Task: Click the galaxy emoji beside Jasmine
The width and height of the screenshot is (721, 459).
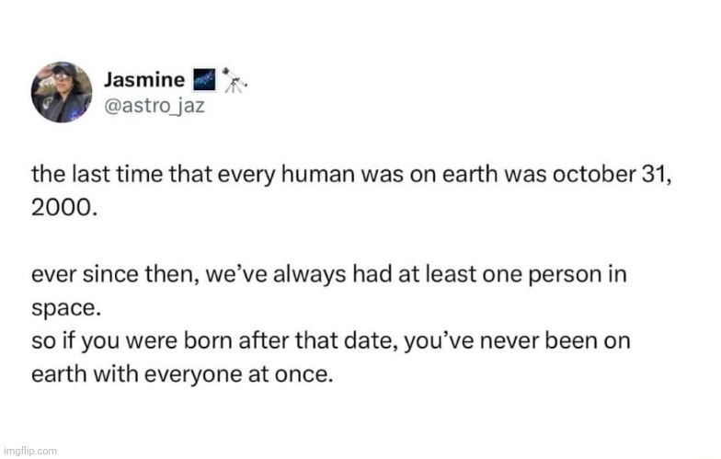Action: pyautogui.click(x=207, y=80)
